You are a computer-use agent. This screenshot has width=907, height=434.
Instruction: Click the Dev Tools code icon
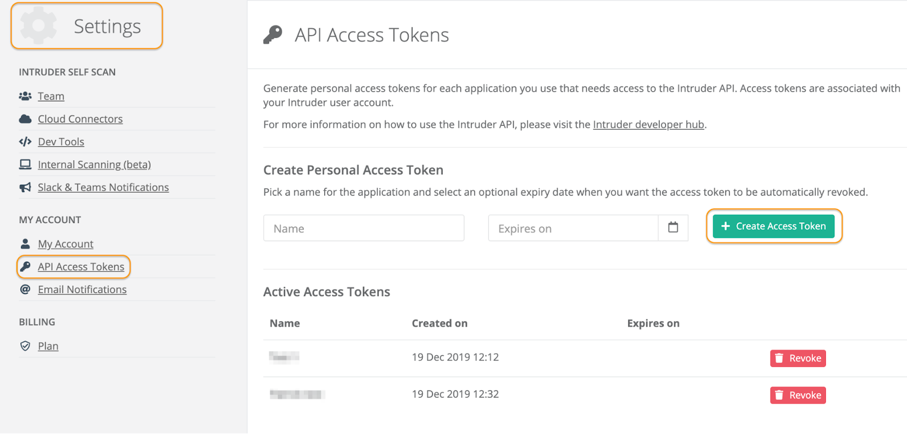pyautogui.click(x=25, y=142)
